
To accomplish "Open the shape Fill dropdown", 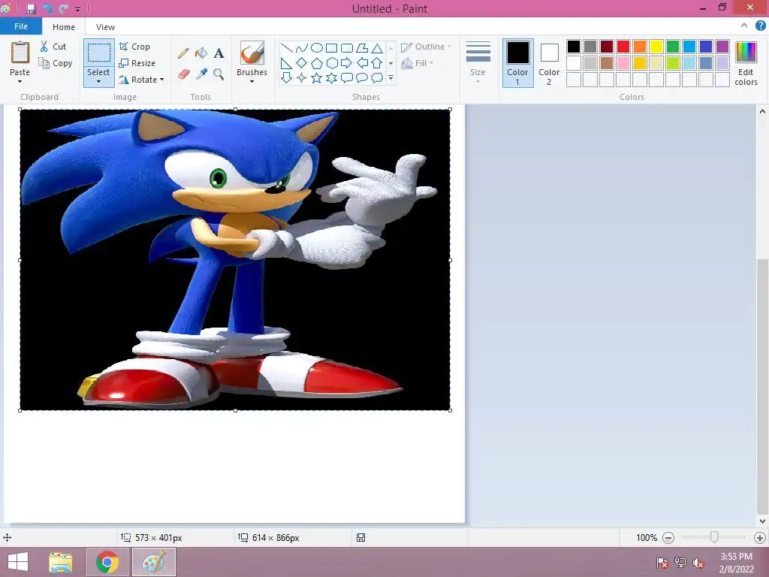I will tap(418, 63).
